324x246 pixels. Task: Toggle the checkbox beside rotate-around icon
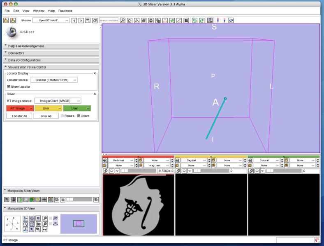pyautogui.click(x=51, y=218)
